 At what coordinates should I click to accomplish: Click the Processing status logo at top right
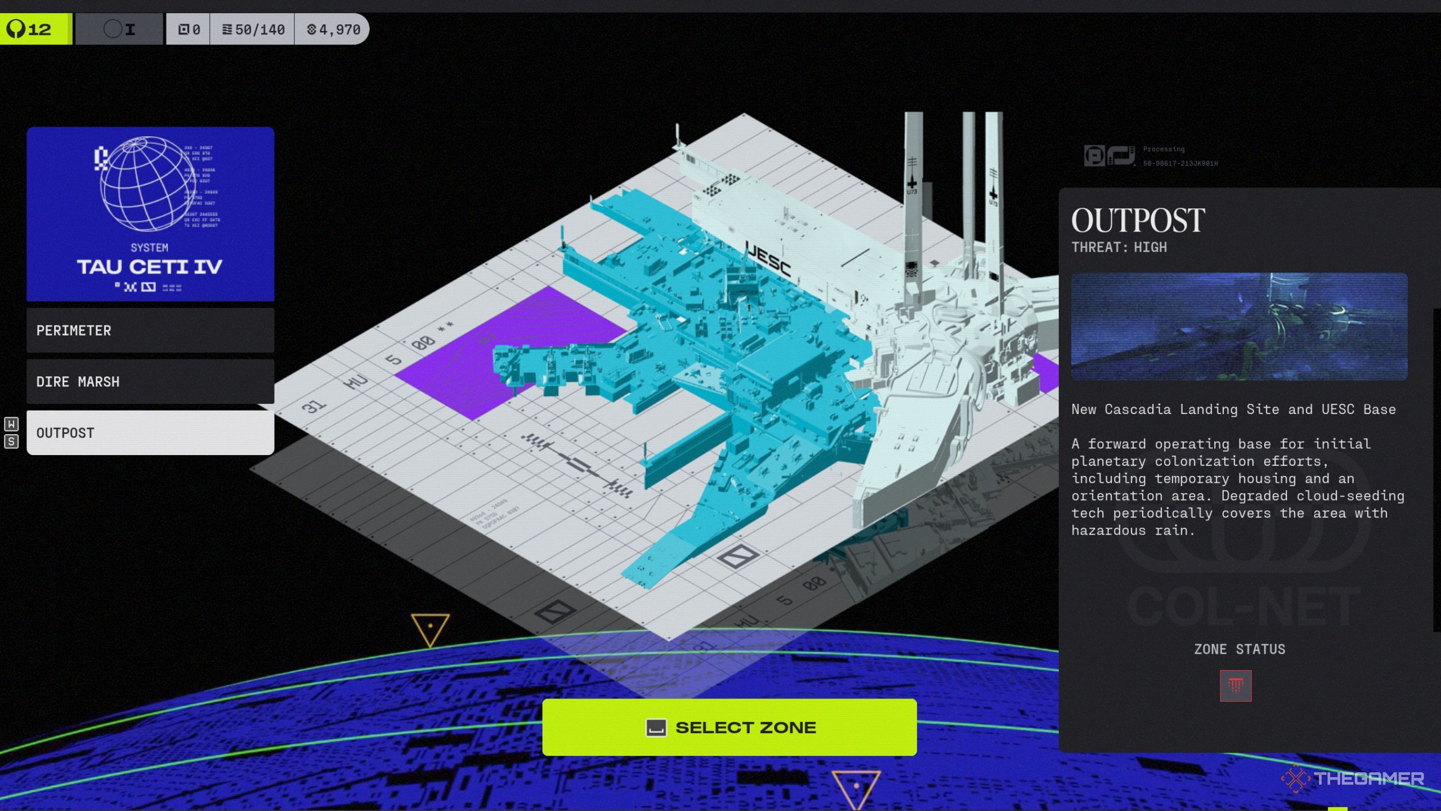(1109, 155)
